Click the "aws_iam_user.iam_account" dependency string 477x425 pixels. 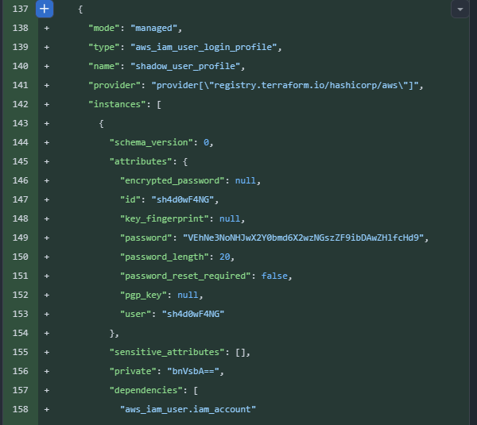pos(188,409)
